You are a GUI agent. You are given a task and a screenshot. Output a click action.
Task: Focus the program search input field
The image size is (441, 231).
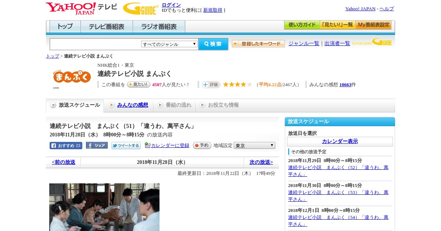coord(95,44)
